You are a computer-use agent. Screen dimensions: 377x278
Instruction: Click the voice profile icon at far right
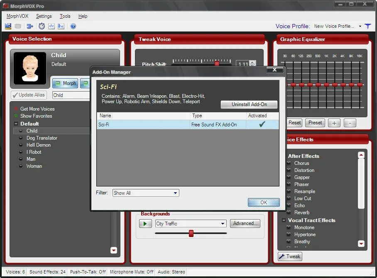pyautogui.click(x=368, y=26)
